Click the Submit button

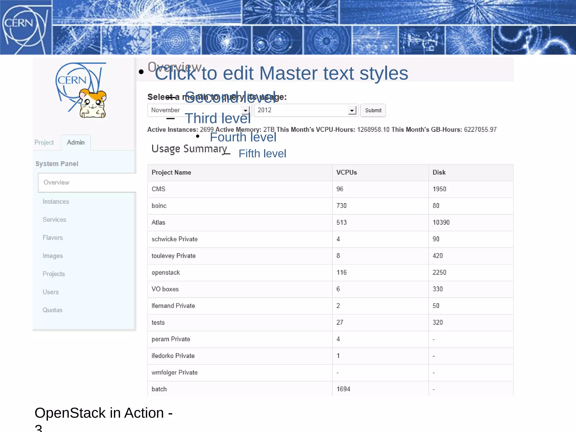(x=373, y=110)
